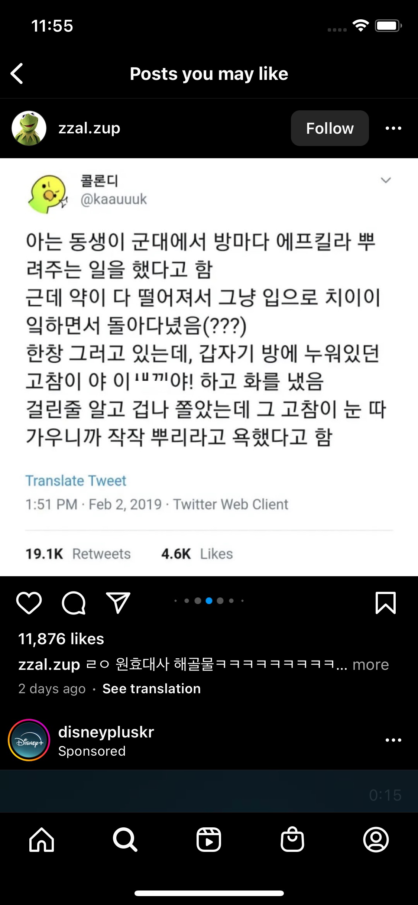Viewport: 418px width, 905px height.
Task: Tap the back arrow icon
Action: click(x=17, y=74)
